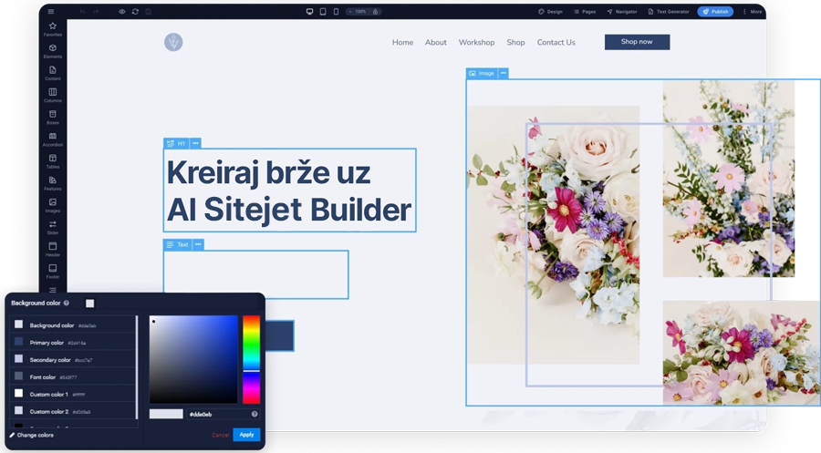Click the site logo in the page header
821x453 pixels.
coord(173,42)
